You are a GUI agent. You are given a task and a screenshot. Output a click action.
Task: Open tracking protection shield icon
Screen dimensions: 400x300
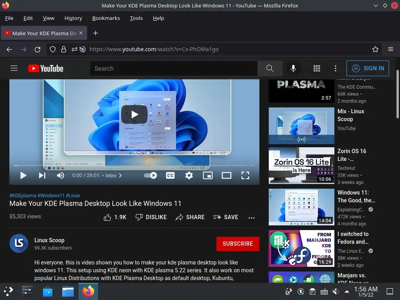pos(53,49)
